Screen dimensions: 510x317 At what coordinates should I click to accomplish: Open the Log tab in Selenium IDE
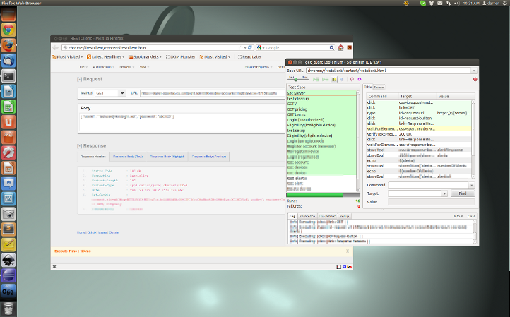[292, 216]
